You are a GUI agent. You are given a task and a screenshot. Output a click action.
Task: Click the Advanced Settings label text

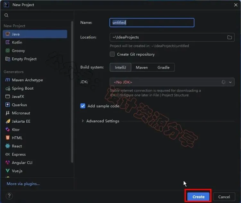pos(103,121)
